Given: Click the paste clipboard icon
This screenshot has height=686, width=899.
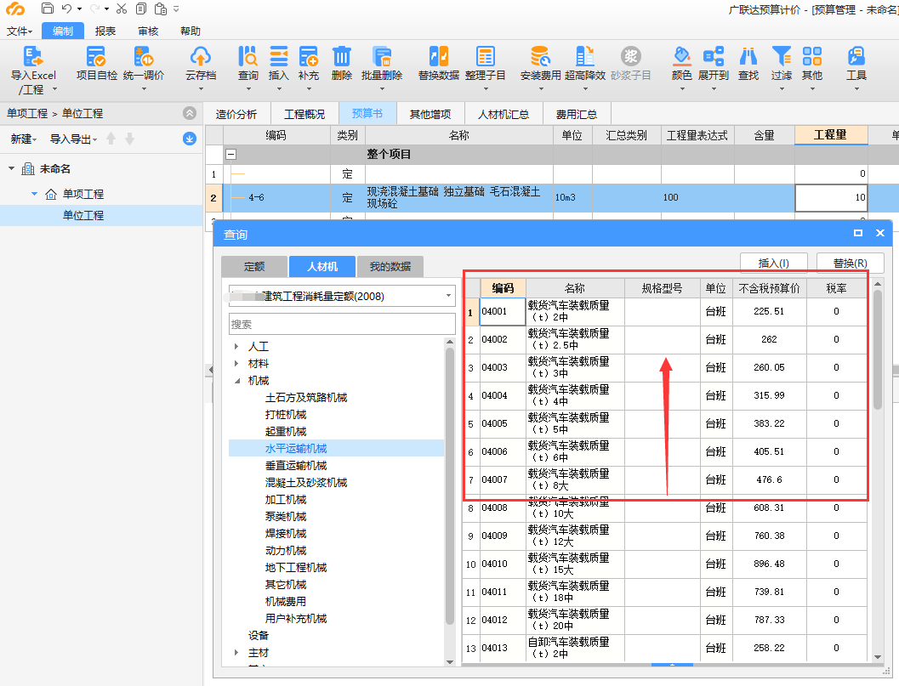Looking at the screenshot, I should 161,9.
